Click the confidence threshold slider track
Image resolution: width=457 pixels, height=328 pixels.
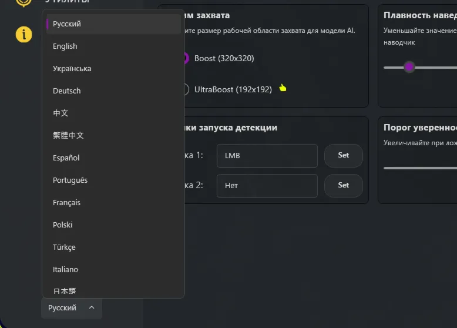420,168
